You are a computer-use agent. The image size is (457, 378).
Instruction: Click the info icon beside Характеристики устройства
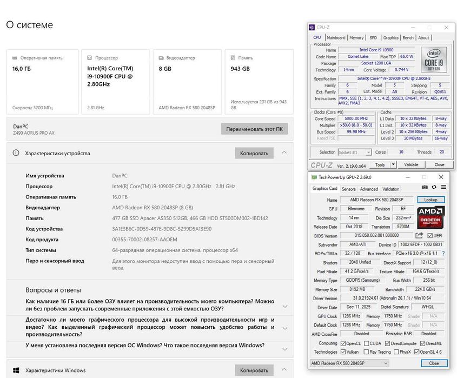pos(16,152)
